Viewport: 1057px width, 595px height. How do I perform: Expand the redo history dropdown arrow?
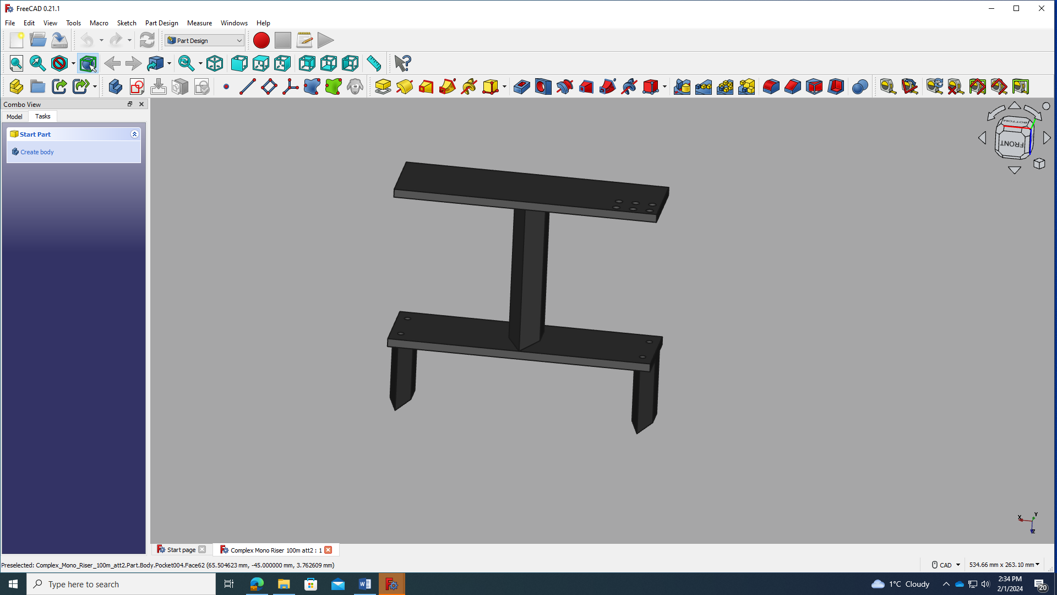point(130,40)
